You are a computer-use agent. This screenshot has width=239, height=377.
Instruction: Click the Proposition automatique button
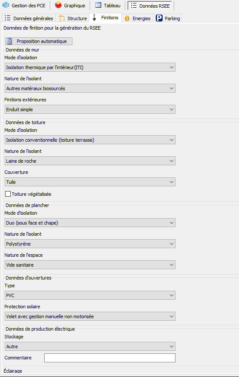point(39,41)
